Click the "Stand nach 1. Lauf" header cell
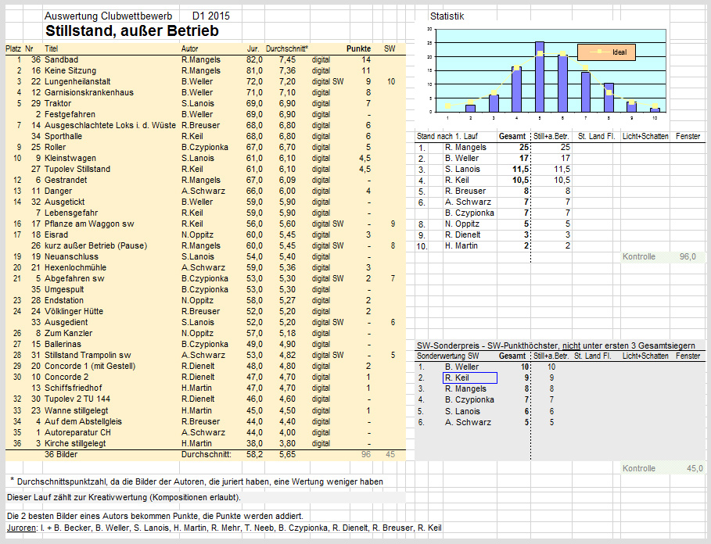 [447, 136]
